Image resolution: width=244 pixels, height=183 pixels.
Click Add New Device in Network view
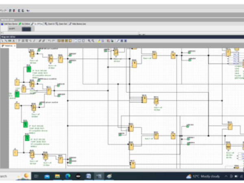pyautogui.click(x=9, y=24)
